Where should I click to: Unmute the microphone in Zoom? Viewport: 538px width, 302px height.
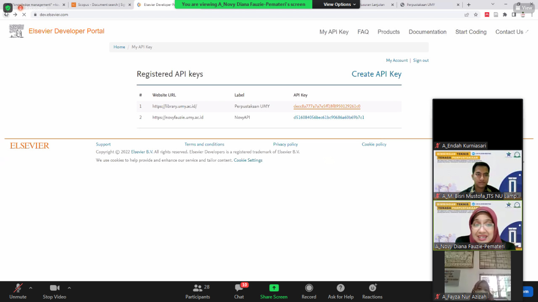coord(18,291)
